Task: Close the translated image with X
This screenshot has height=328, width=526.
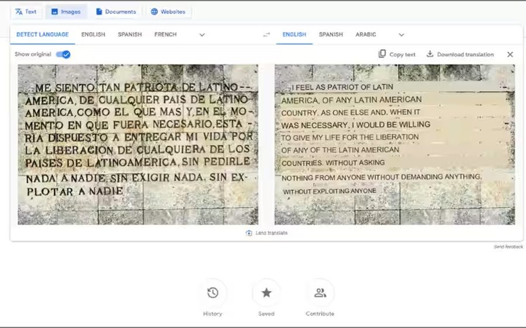Action: (x=510, y=54)
